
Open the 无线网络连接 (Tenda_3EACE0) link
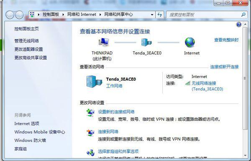tap(207, 86)
